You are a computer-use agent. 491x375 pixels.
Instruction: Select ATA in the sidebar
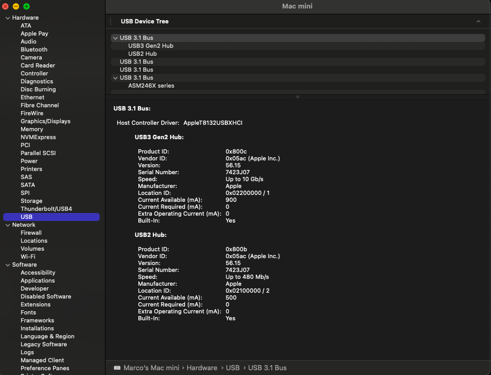pos(25,25)
